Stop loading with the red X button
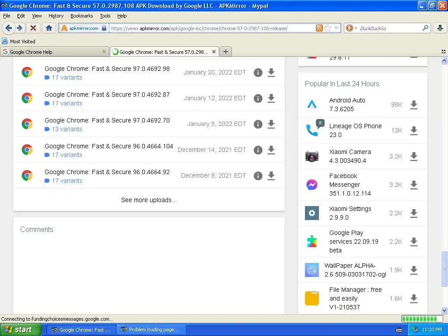448x336 pixels. [x=33, y=28]
